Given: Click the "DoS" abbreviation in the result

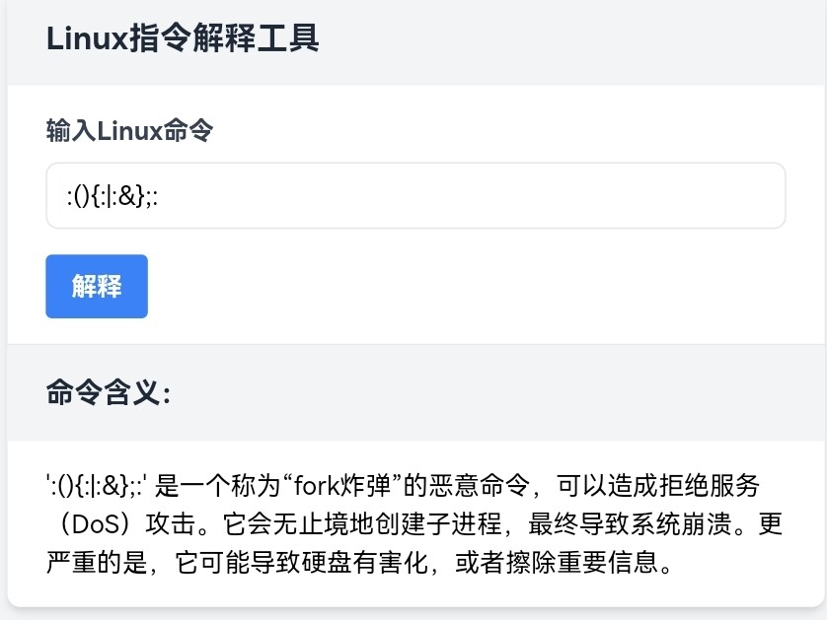Looking at the screenshot, I should point(98,523).
